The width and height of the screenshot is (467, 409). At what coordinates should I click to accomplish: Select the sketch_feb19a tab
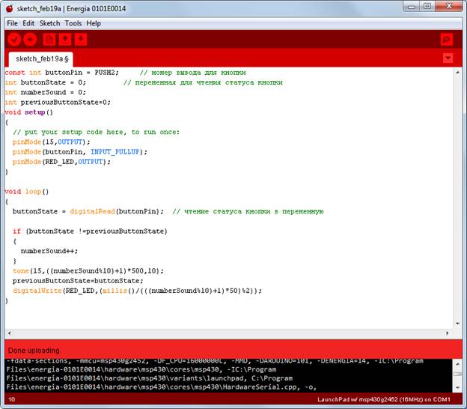point(41,59)
